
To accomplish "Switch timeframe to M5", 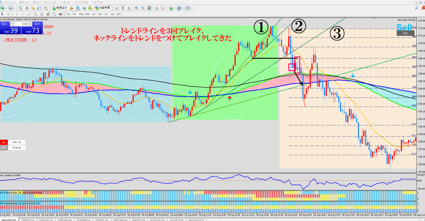I will pos(75,14).
